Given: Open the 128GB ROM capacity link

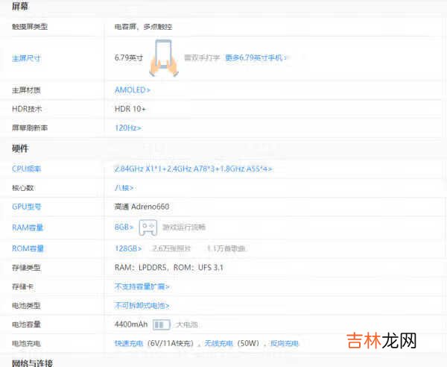Looking at the screenshot, I should pos(128,248).
